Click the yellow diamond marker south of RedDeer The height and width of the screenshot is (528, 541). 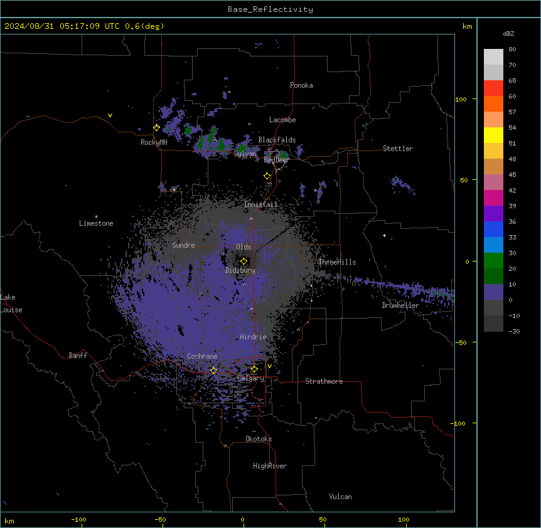(267, 176)
